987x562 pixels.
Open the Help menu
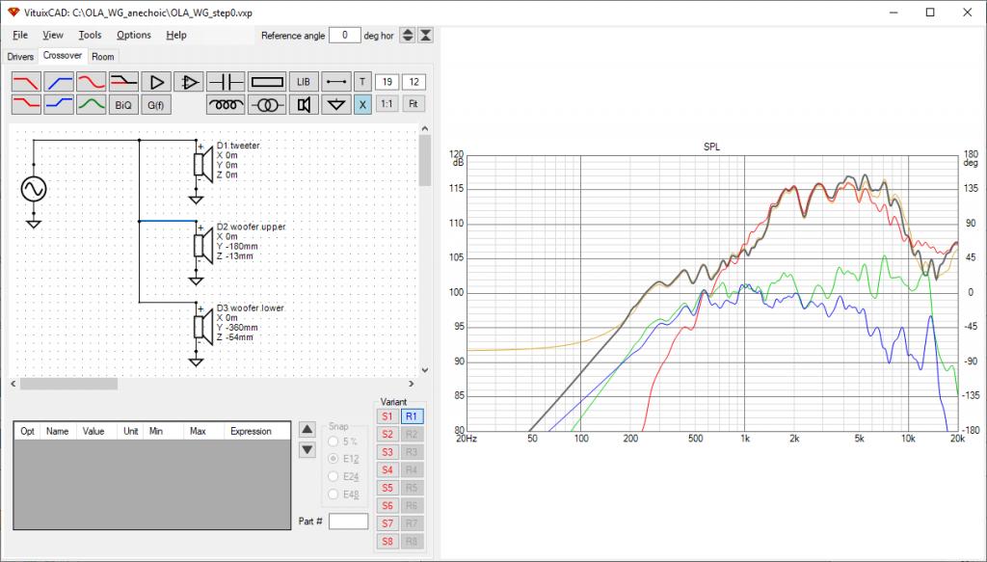click(x=176, y=36)
